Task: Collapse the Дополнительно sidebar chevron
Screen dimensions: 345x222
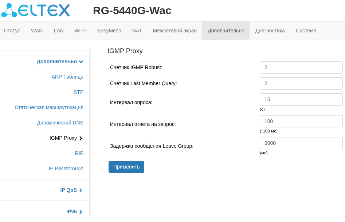Action: click(x=81, y=62)
